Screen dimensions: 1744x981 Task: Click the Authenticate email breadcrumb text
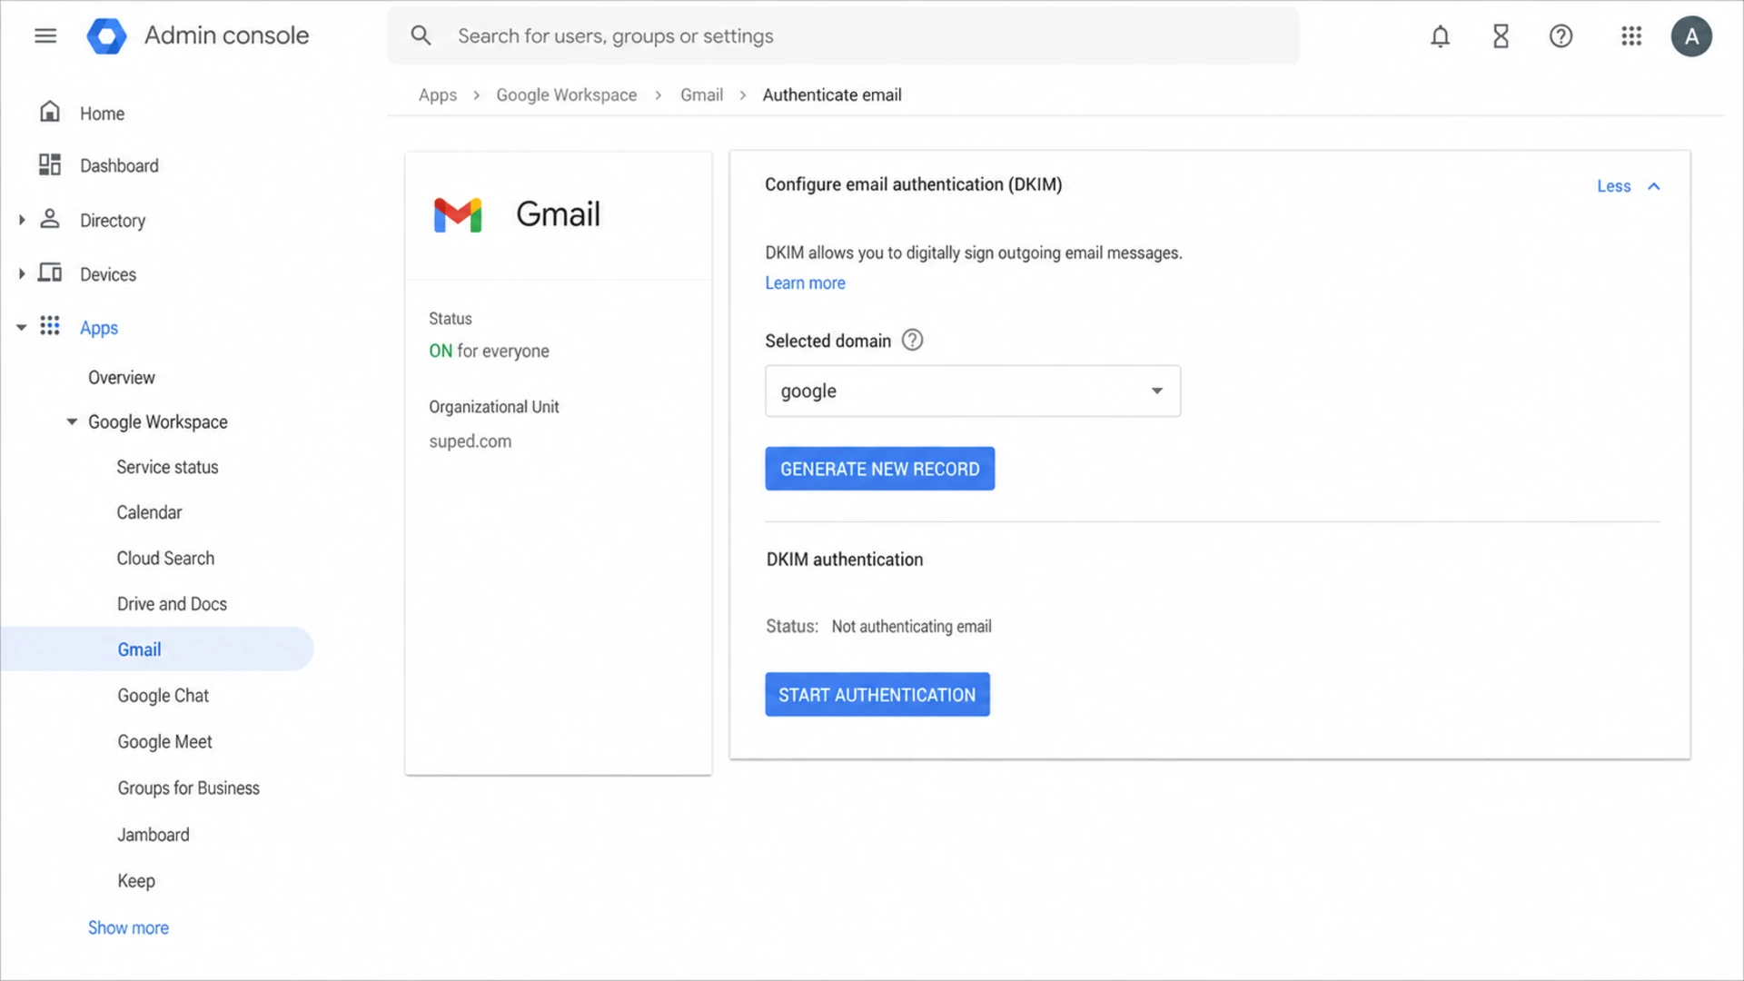[x=832, y=94]
